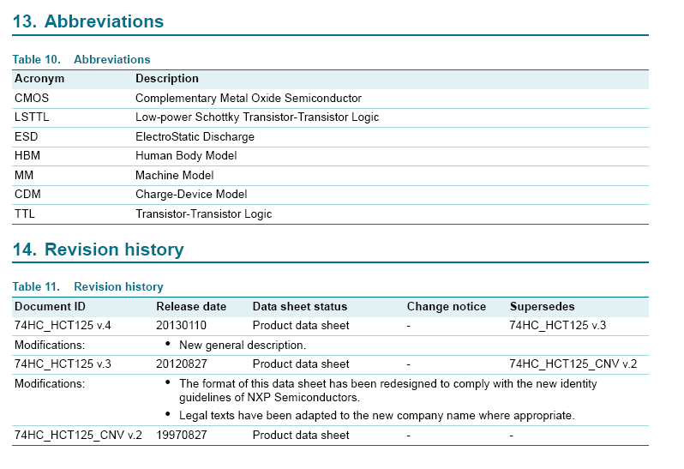
Task: Click the '14. Revision history' section heading
Action: pos(98,250)
